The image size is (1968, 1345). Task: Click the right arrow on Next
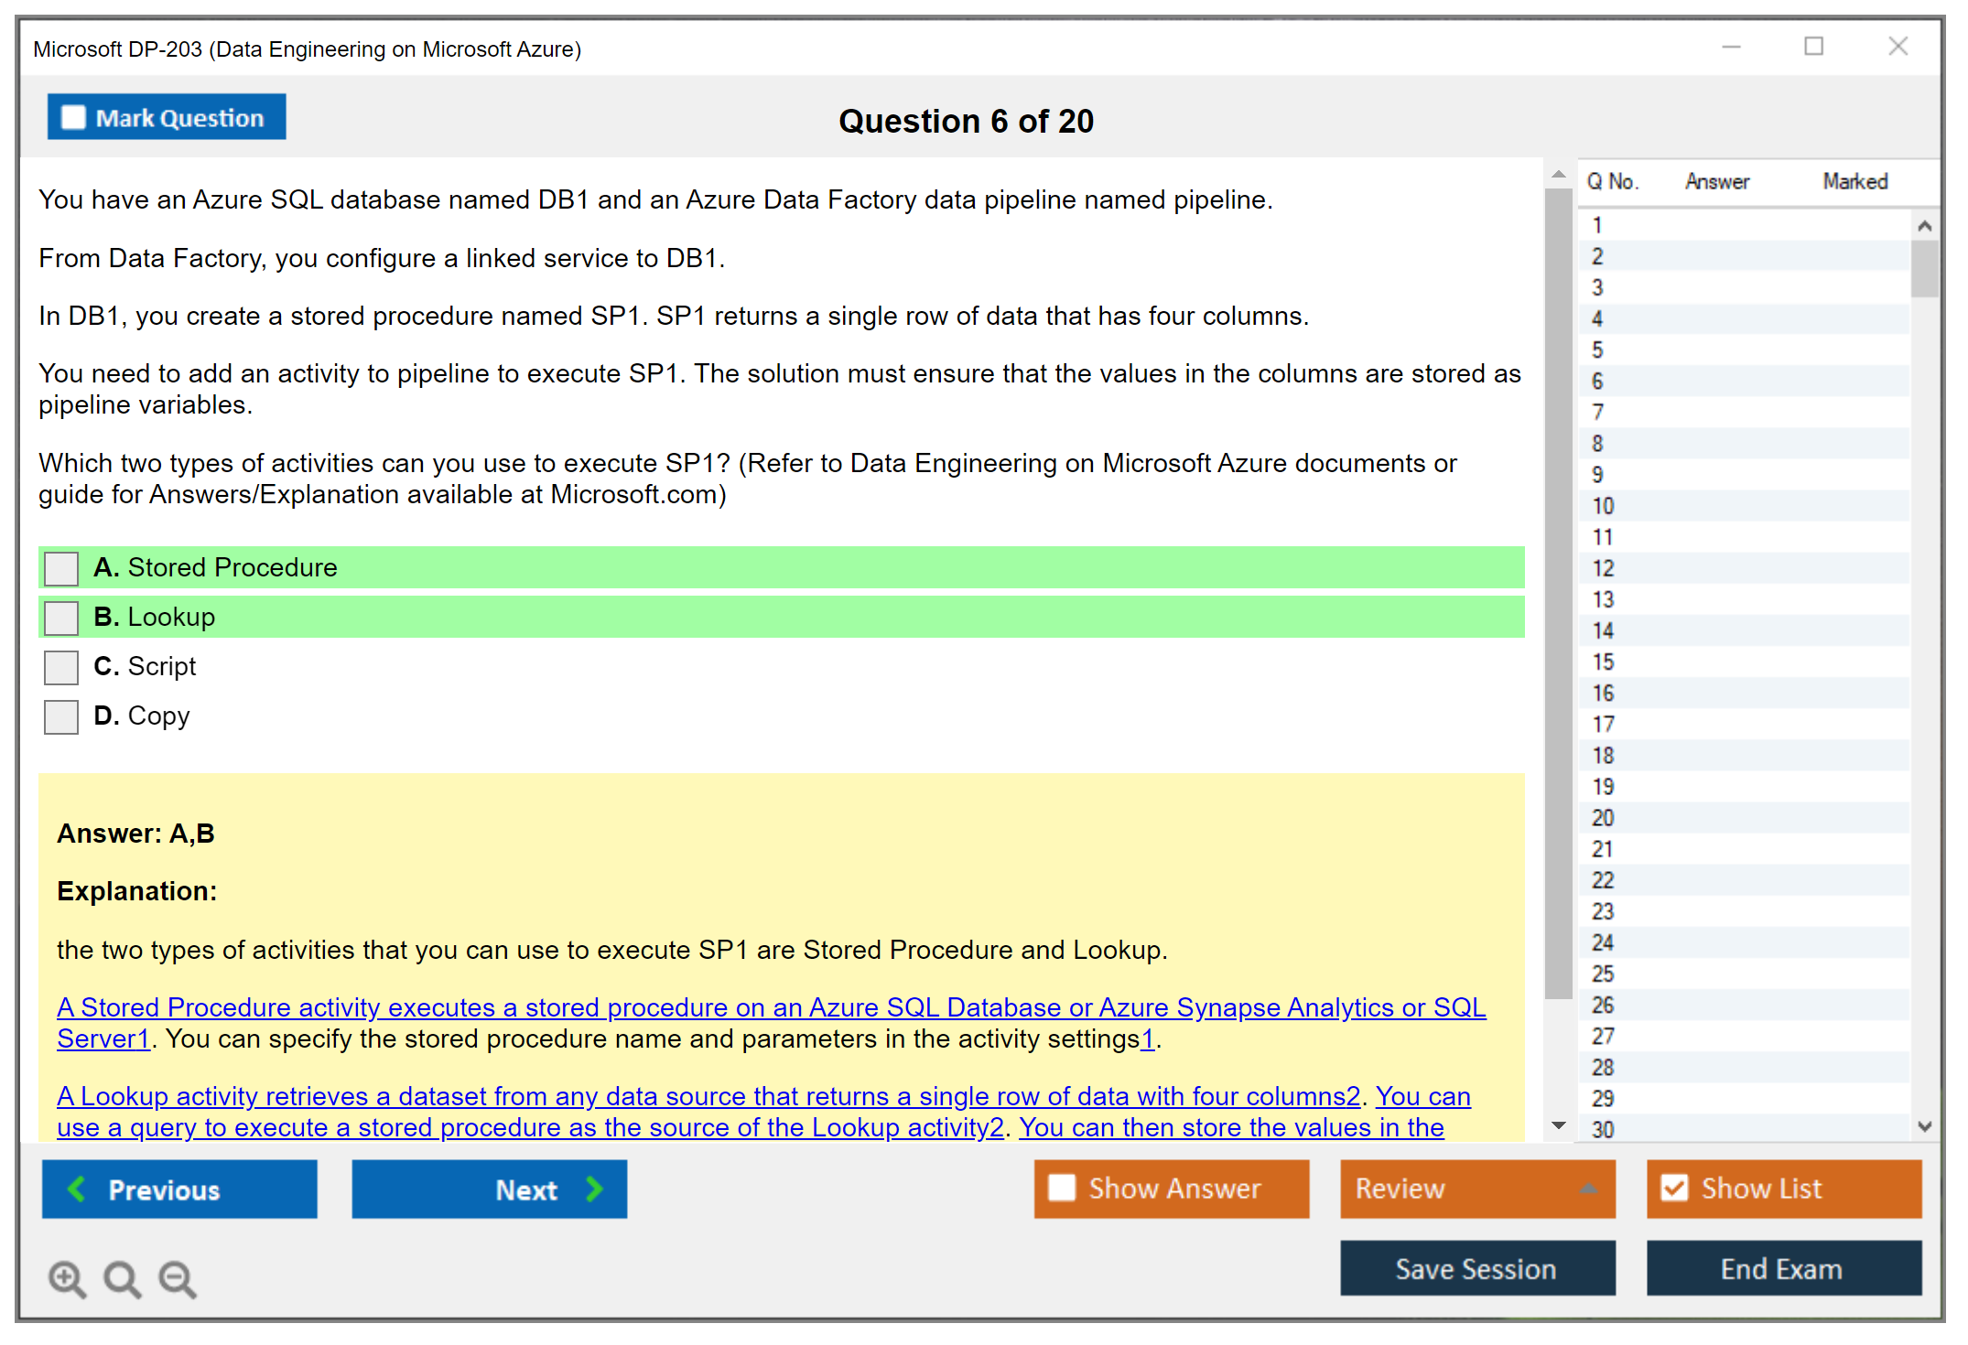594,1189
